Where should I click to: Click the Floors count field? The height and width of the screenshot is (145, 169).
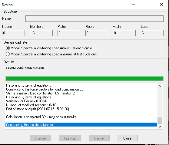[97, 33]
